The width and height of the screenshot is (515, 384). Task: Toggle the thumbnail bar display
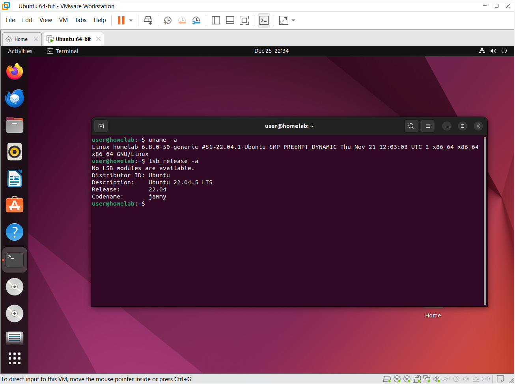click(230, 20)
